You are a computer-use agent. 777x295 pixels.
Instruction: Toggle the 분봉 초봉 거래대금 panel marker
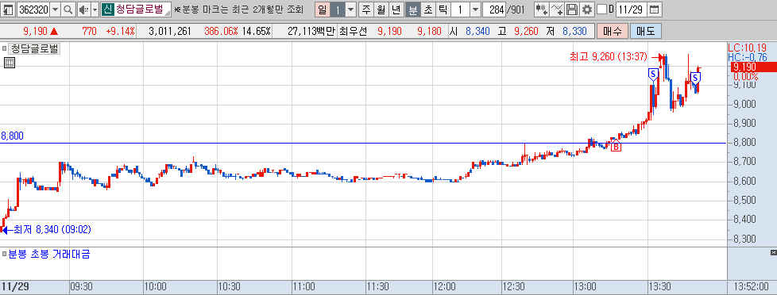(5, 255)
